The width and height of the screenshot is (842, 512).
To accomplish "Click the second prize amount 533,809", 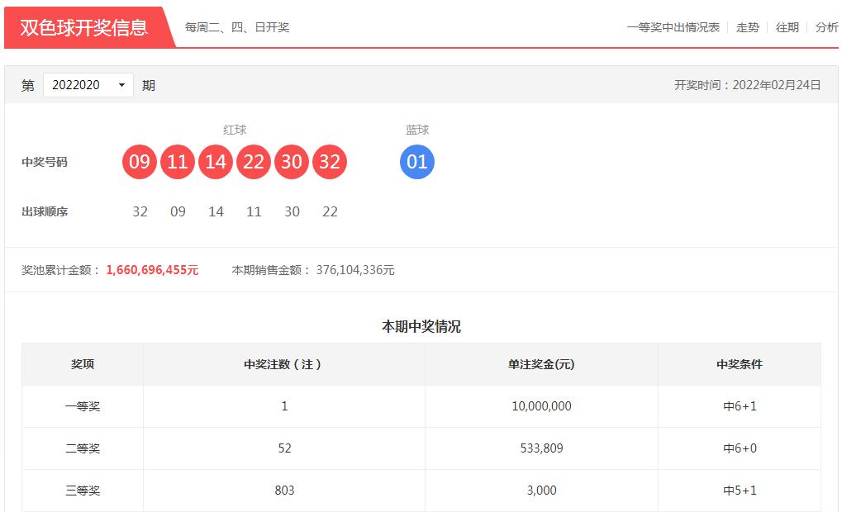I will 541,448.
